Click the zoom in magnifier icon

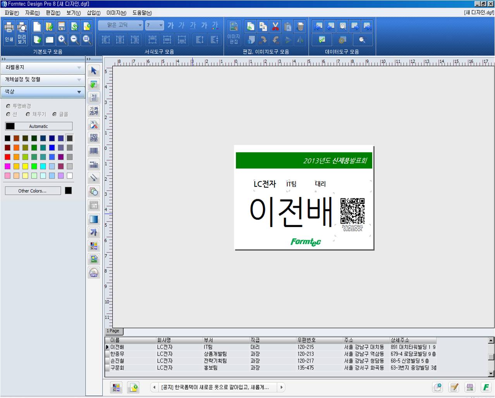(62, 39)
